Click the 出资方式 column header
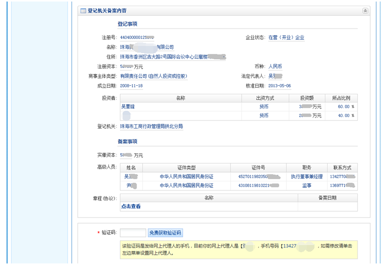Image resolution: width=384 pixels, height=266 pixels. 264,98
